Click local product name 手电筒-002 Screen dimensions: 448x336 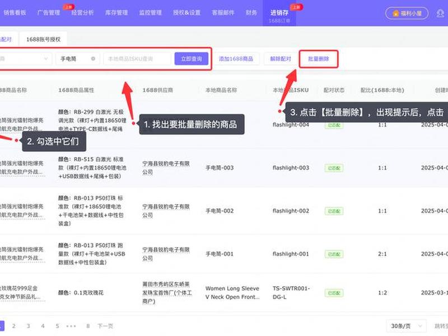[220, 211]
